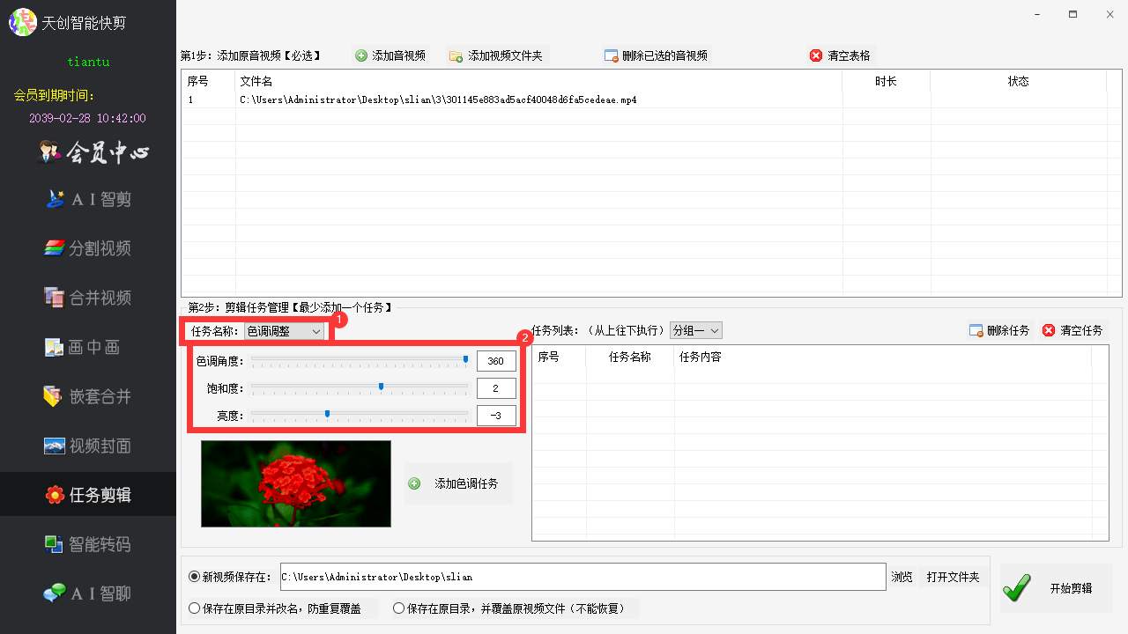Switch to AI智剪 section
The image size is (1128, 634).
(x=88, y=199)
